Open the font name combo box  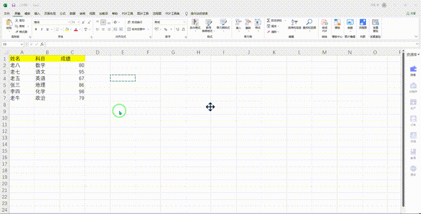coord(51,22)
